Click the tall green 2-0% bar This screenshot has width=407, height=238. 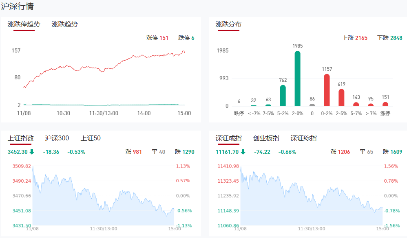pos(297,79)
